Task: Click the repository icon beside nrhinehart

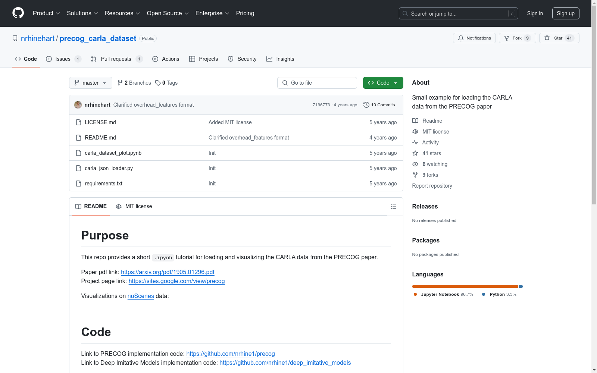Action: [15, 38]
